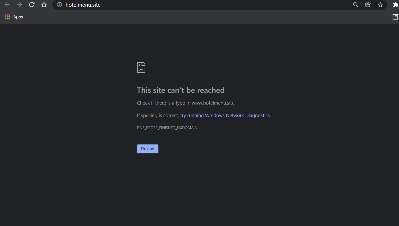Focus the hotelmenu.site address field
Image resolution: width=399 pixels, height=226 pixels.
(179, 5)
